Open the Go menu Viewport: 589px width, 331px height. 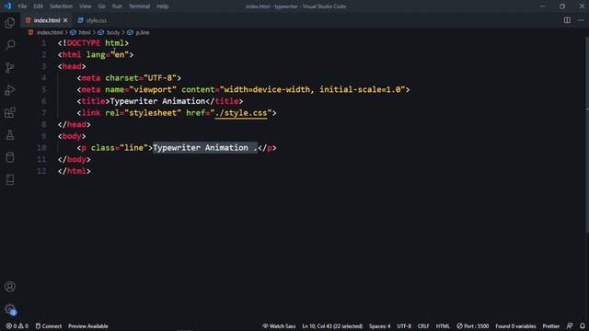[102, 6]
